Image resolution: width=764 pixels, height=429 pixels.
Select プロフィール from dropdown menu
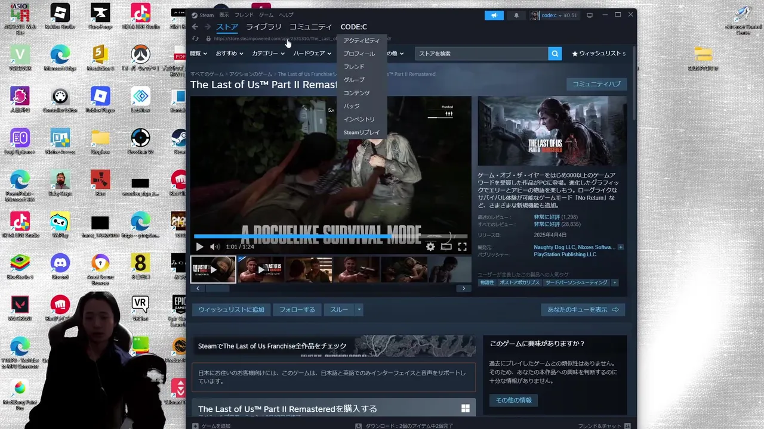tap(362, 54)
